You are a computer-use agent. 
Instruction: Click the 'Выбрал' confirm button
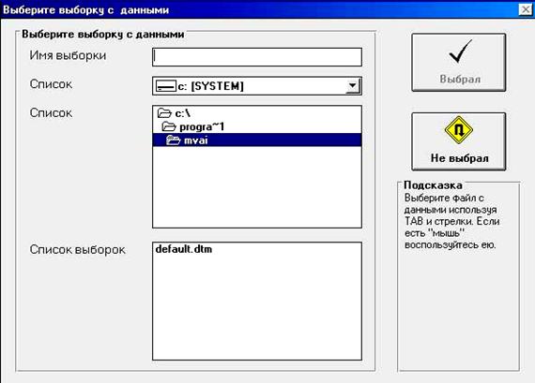(x=459, y=63)
